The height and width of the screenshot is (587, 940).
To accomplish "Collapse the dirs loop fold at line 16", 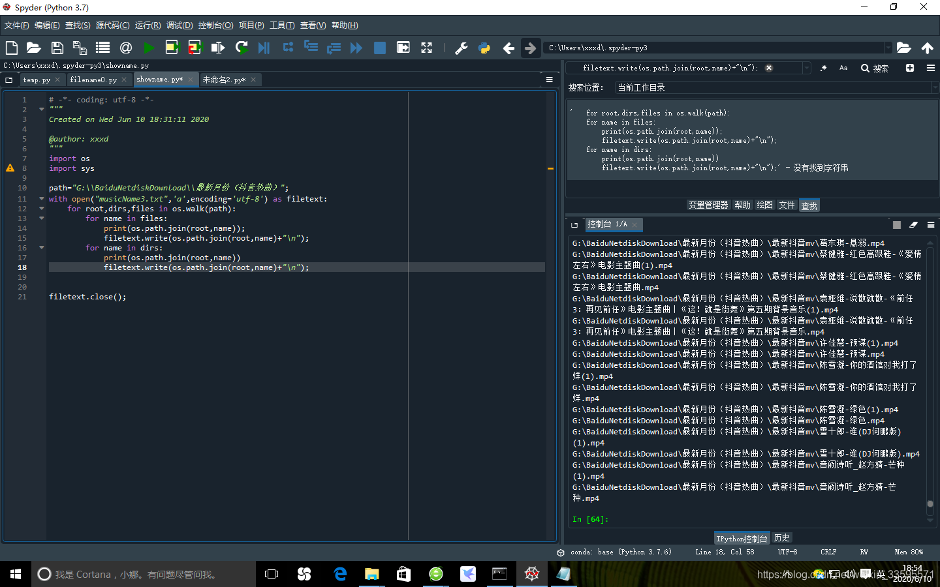I will (x=42, y=248).
